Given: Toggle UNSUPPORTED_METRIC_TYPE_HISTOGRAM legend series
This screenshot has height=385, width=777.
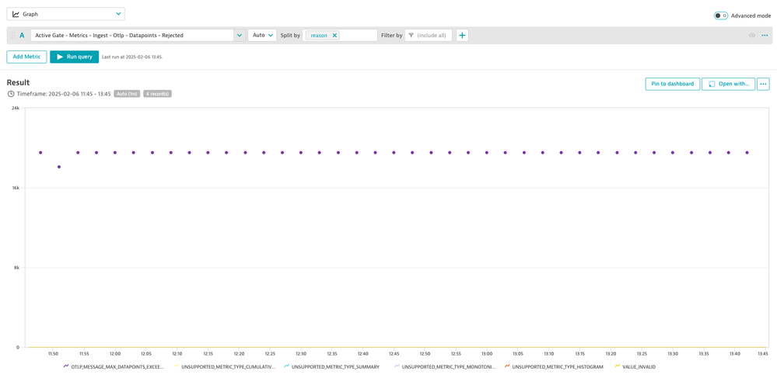Looking at the screenshot, I should (x=557, y=366).
